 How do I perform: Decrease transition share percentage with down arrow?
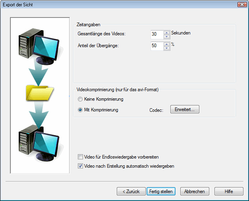pyautogui.click(x=166, y=48)
